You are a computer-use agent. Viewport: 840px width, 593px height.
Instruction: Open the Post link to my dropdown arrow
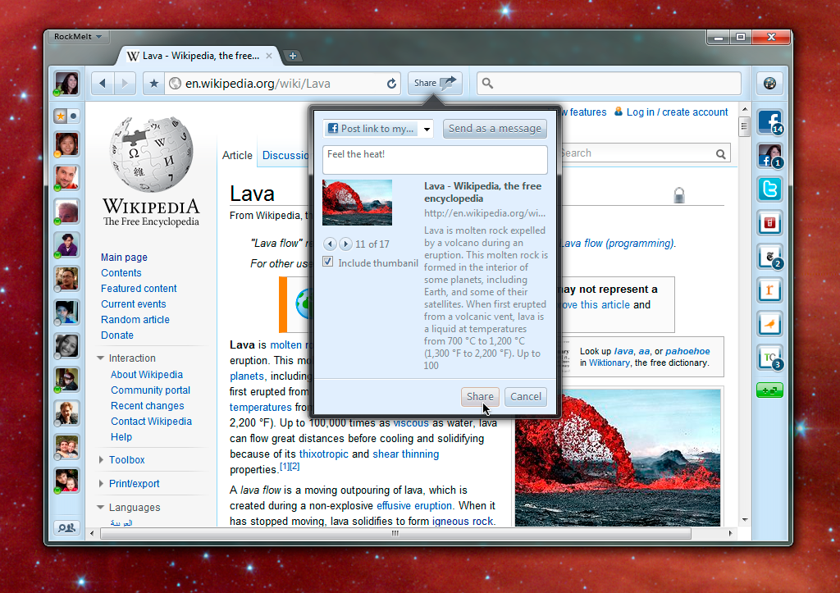427,129
